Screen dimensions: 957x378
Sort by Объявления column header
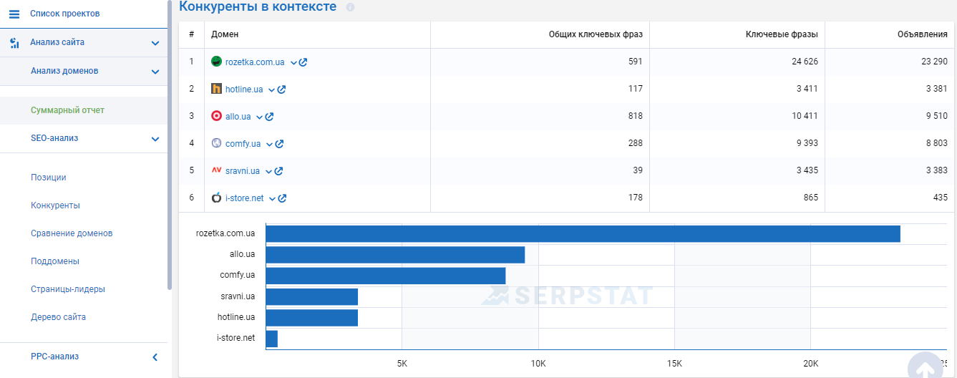(x=923, y=34)
